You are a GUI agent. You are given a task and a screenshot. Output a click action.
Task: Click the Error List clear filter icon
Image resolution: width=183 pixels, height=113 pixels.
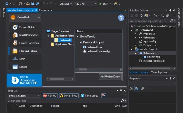point(104,96)
